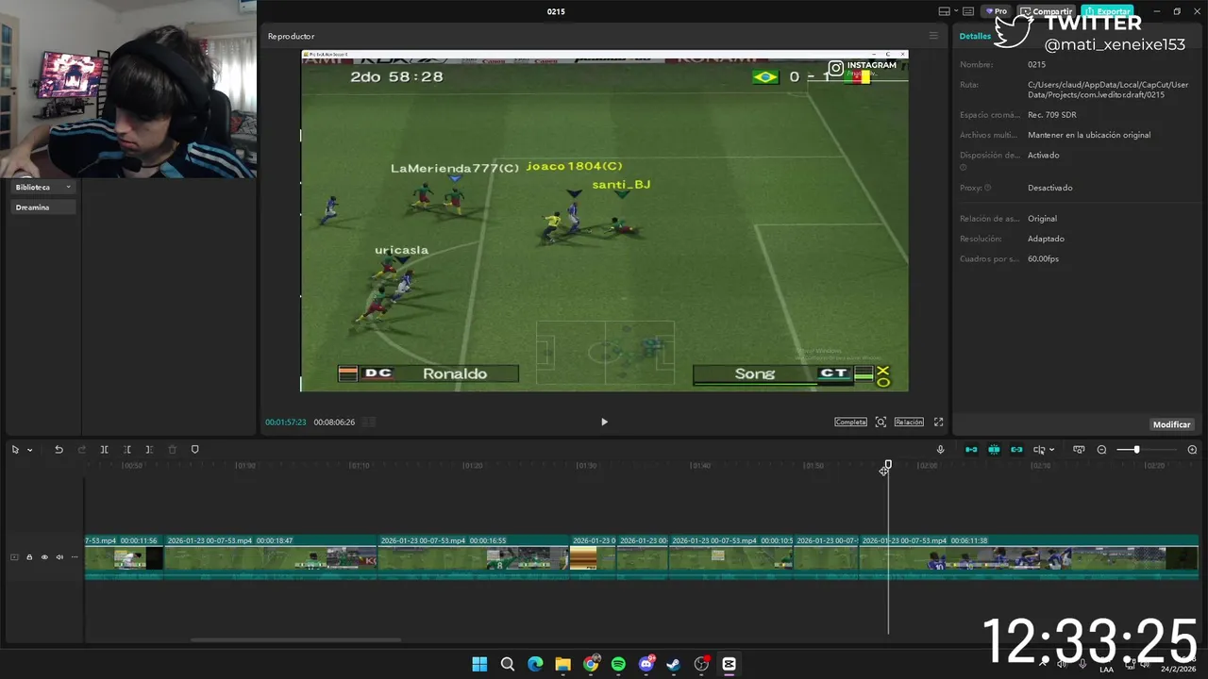This screenshot has width=1208, height=679.
Task: Click the Pro upgrade button
Action: click(997, 11)
